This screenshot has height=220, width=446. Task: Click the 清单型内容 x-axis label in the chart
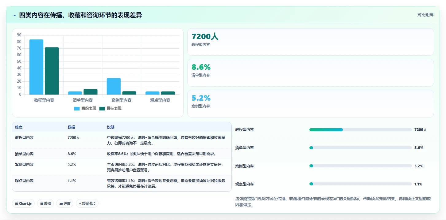[x=83, y=100]
